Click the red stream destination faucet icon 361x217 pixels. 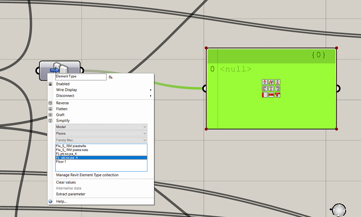click(277, 94)
